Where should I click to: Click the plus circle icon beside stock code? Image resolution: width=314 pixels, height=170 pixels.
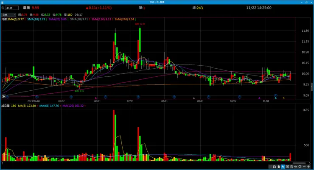3,8
